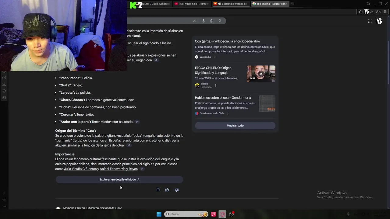Viewport: 390px width, 219px height.
Task: Open 'Hablemos sobre el coa - Gendarmería'
Action: [223, 98]
